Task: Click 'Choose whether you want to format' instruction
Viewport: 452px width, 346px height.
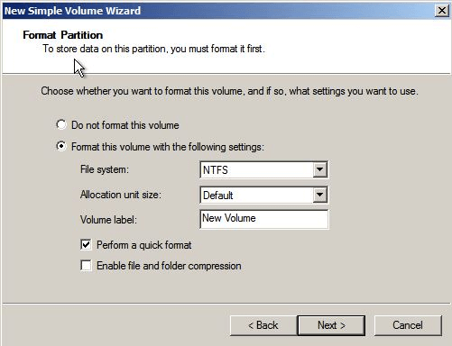Action: [229, 91]
